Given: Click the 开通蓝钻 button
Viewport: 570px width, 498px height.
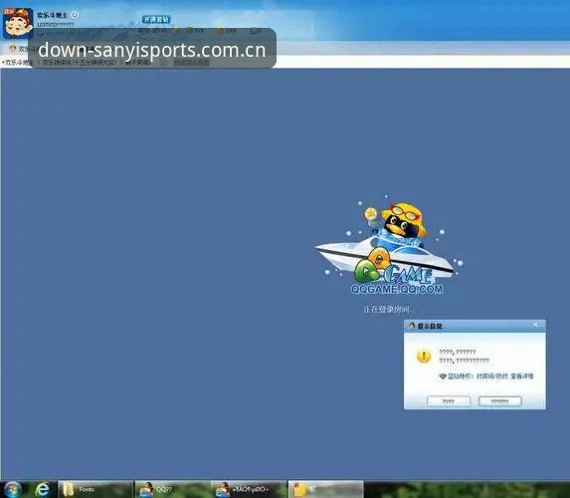Looking at the screenshot, I should 156,19.
